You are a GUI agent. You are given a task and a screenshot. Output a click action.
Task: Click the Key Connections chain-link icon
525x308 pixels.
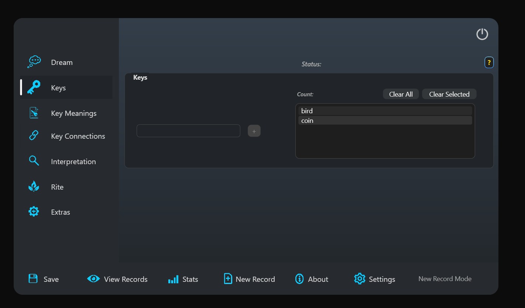tap(34, 135)
